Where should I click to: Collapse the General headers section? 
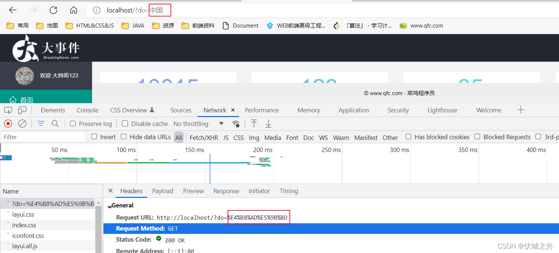pos(109,207)
